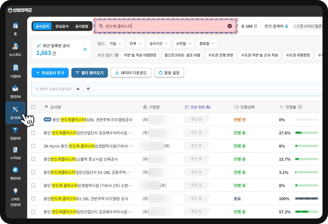
Task: Click the 데이터 다운로드 button
Action: (x=131, y=73)
